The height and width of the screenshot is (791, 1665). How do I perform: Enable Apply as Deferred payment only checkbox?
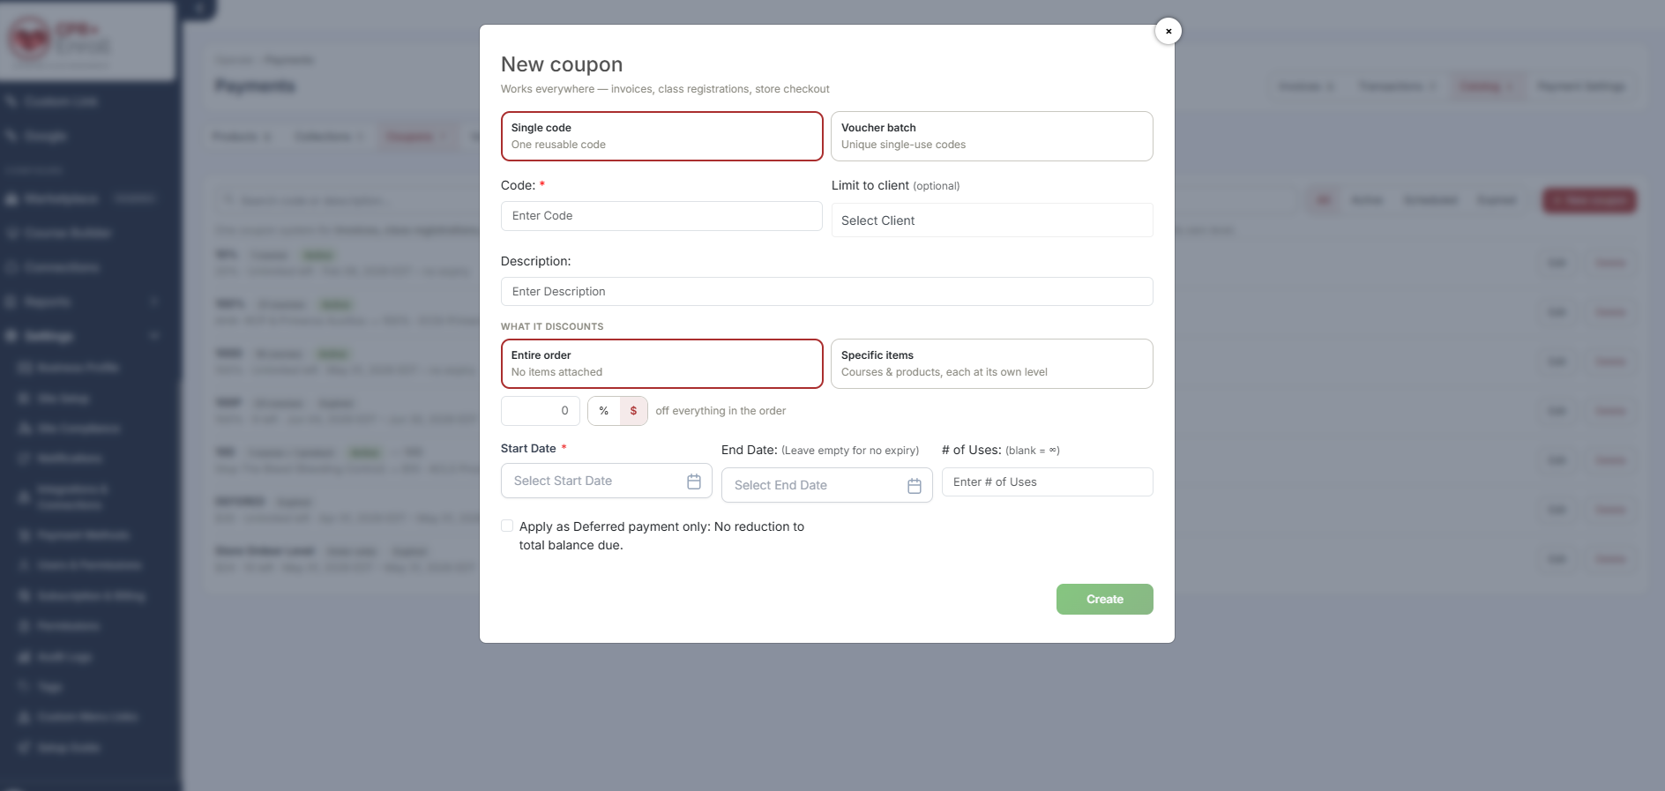coord(507,526)
